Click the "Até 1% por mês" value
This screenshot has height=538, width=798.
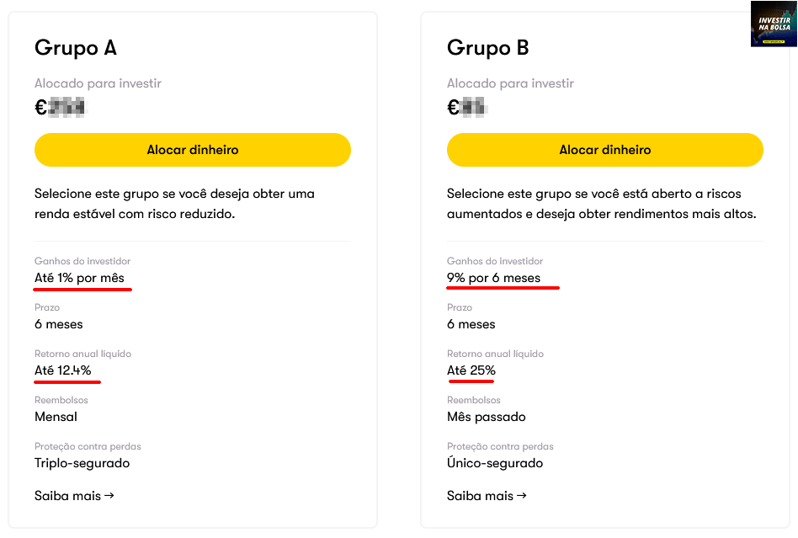[x=80, y=278]
